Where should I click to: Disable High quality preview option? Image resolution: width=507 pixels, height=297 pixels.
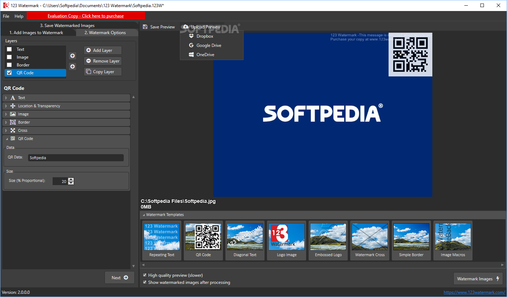[x=145, y=275]
